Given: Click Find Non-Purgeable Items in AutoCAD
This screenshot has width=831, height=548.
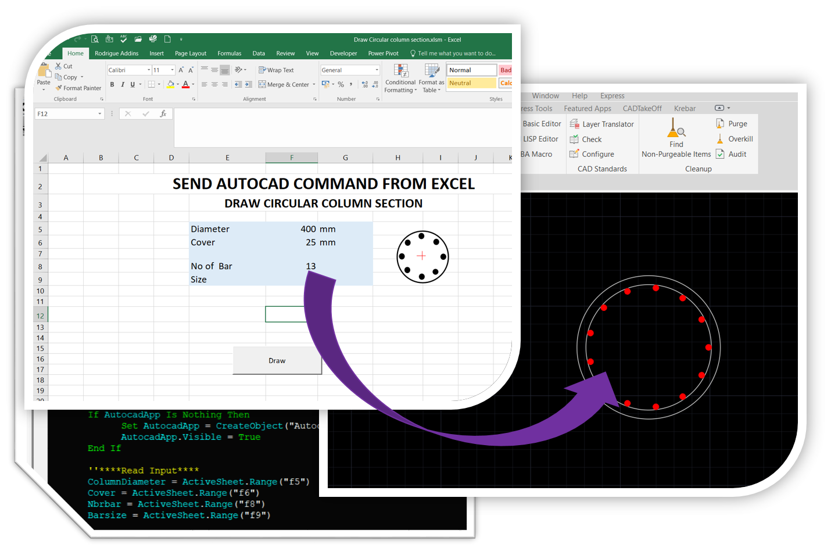Looking at the screenshot, I should coord(676,138).
